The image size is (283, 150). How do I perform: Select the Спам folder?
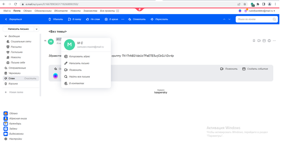pos(12,78)
